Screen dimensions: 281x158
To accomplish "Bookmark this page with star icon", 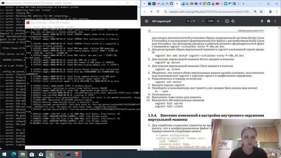I will tap(261, 11).
